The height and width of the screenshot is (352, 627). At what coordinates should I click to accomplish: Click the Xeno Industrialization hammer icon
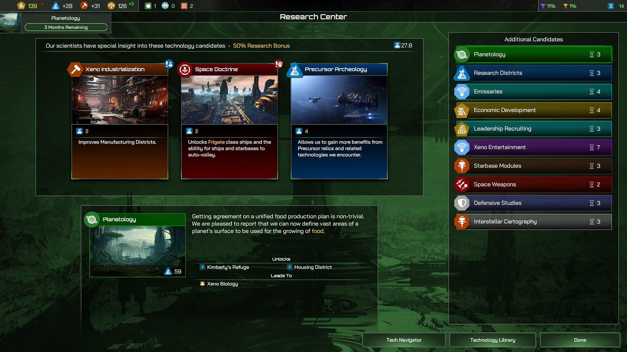[x=75, y=69]
